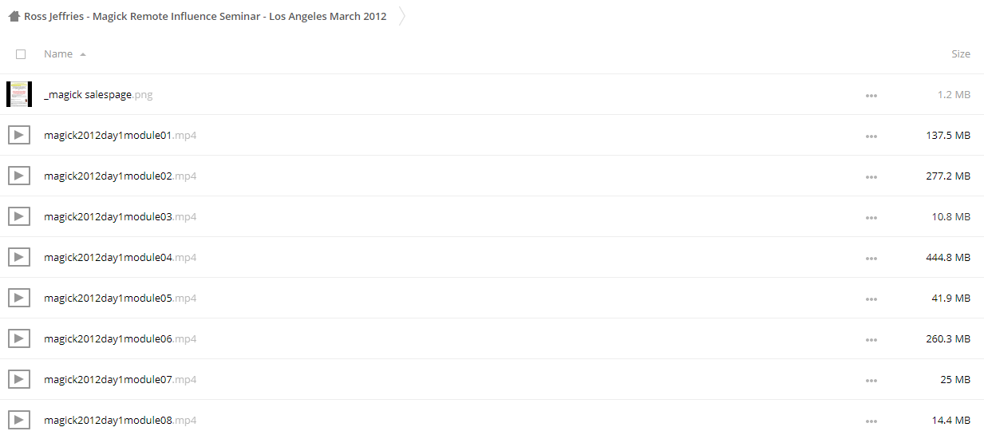This screenshot has width=984, height=439.
Task: Open the Ross Jeffries folder breadcrumb
Action: tap(205, 16)
